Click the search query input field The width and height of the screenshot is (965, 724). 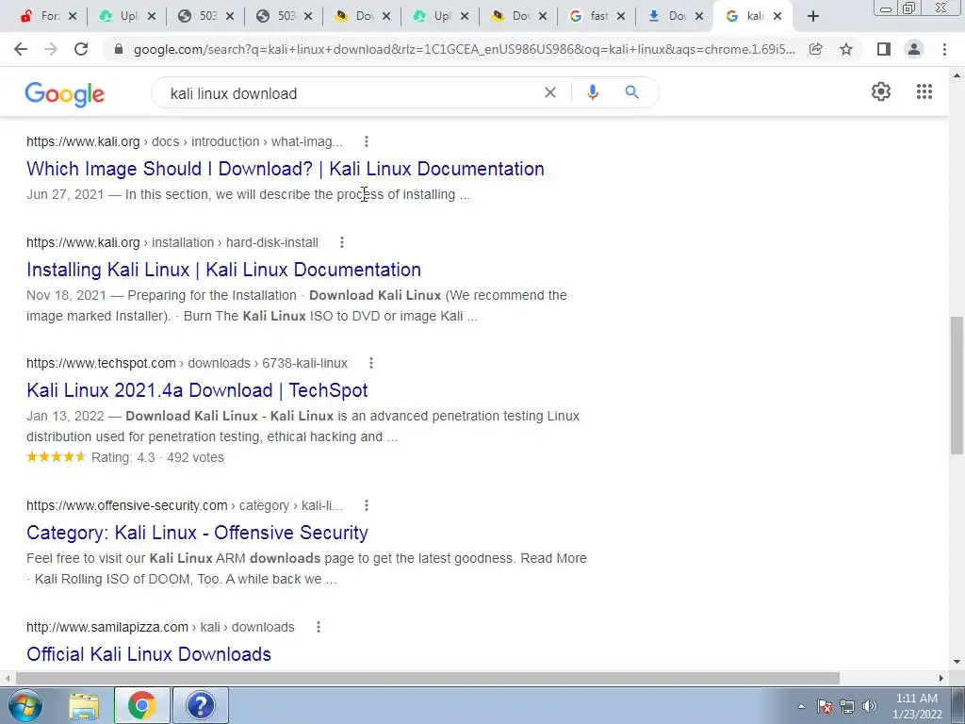[x=351, y=93]
